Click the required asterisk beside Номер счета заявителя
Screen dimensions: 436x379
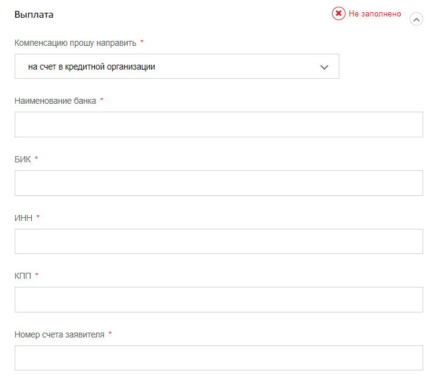(110, 333)
